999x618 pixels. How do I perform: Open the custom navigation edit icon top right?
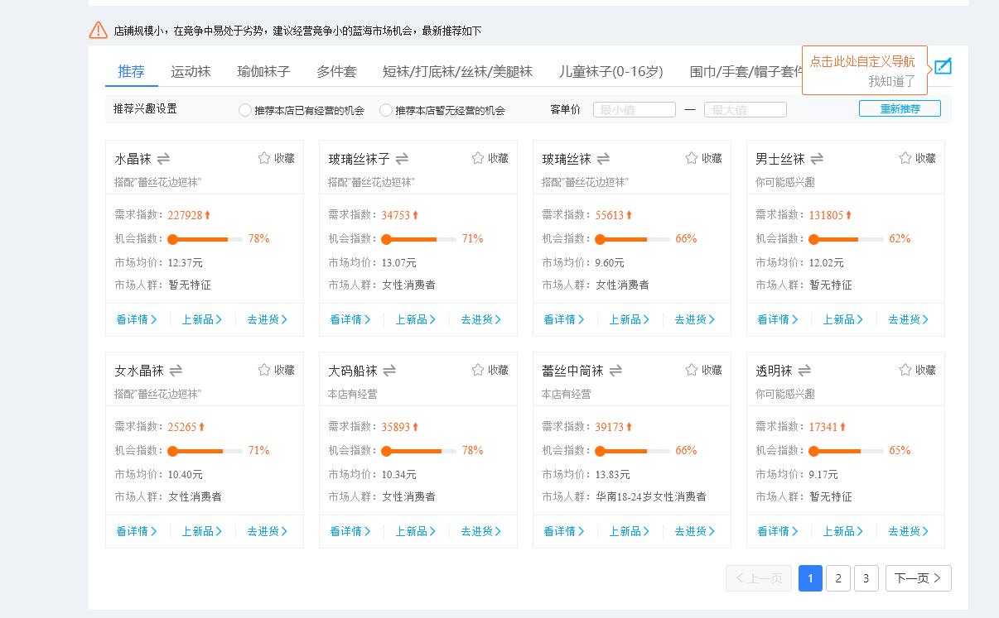click(943, 66)
